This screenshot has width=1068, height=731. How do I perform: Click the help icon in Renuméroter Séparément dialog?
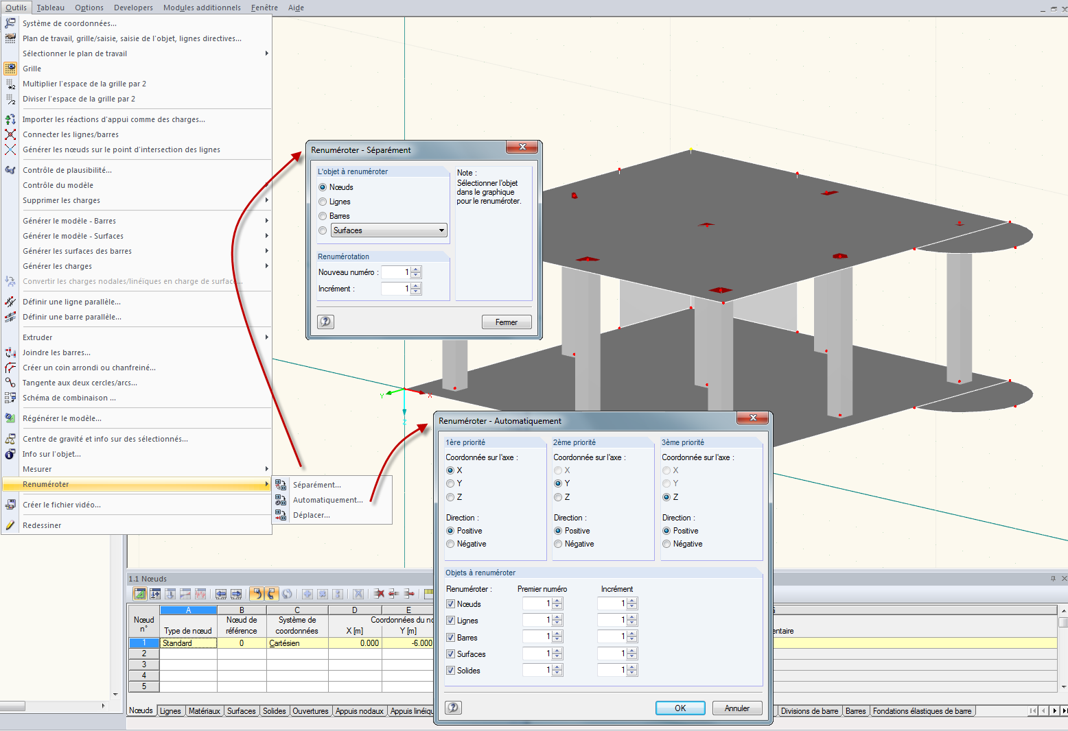click(325, 322)
